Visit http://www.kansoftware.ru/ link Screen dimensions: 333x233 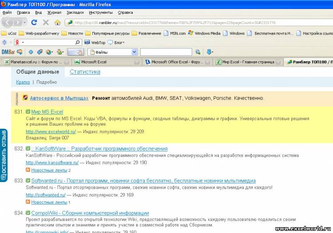coord(52,162)
